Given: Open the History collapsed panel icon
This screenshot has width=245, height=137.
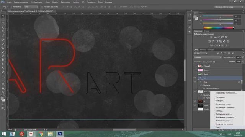Looking at the screenshot, I should pyautogui.click(x=189, y=15).
